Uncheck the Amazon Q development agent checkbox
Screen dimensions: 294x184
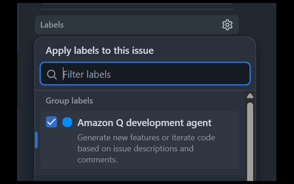click(51, 122)
